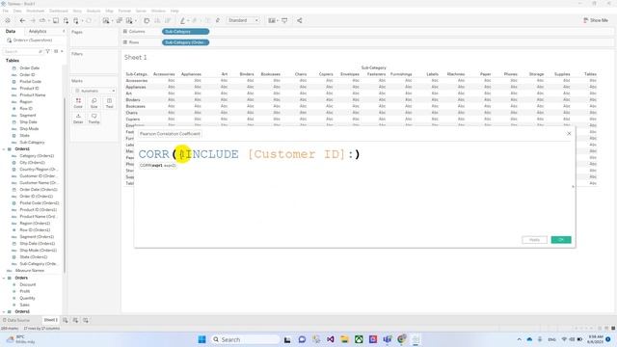Click the Sub-Category pill on Columns shelf
This screenshot has width=617, height=347.
pos(185,32)
